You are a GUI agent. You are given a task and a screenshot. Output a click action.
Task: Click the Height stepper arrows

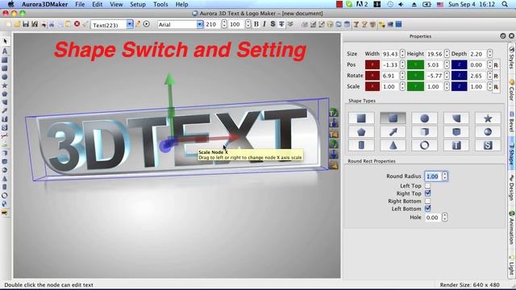(447, 54)
